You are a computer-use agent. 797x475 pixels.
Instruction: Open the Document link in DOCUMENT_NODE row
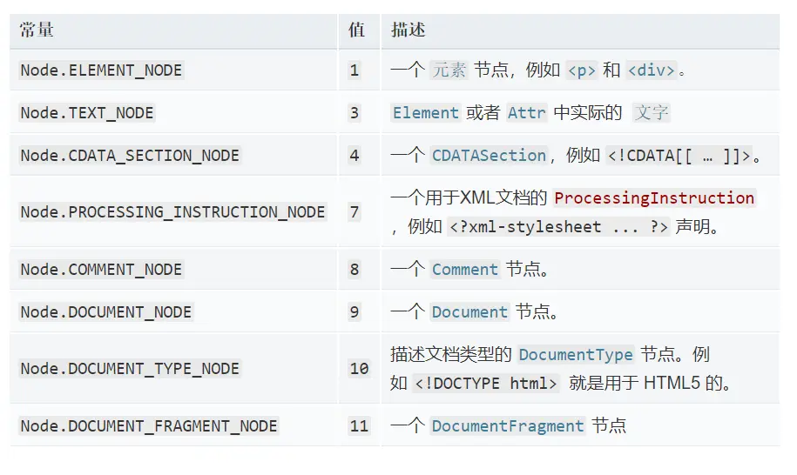pyautogui.click(x=469, y=312)
